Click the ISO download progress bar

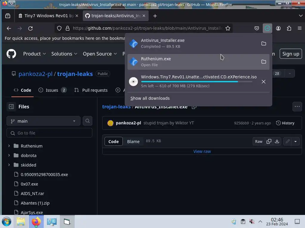[x=197, y=82]
